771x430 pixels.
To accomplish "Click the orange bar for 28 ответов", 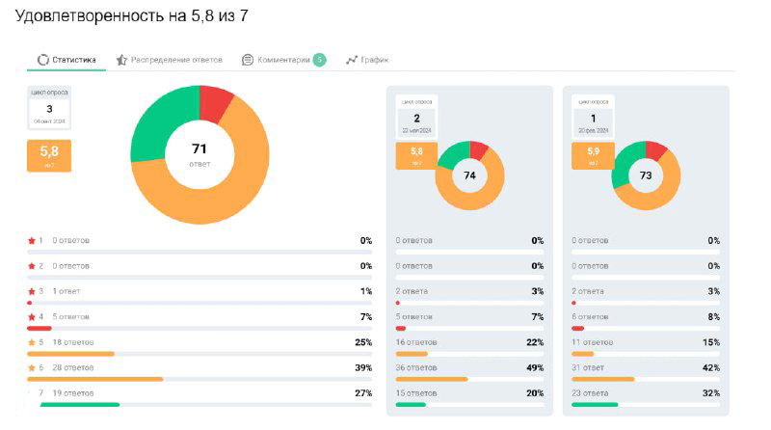I will (x=94, y=379).
